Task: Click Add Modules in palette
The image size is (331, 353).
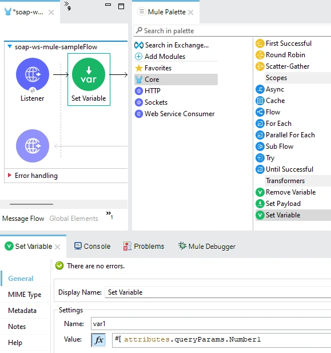Action: coord(160,56)
